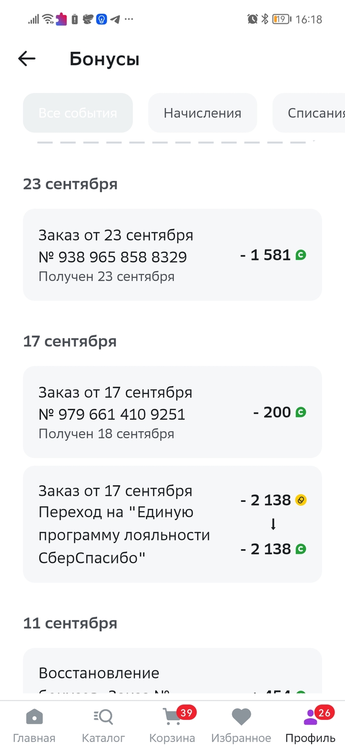Switch to the Начисления filter

[203, 113]
